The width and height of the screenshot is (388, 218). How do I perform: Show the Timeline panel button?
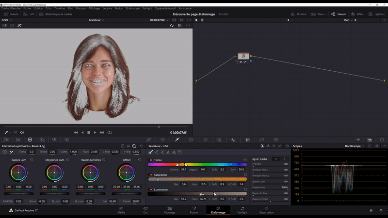[x=299, y=14]
